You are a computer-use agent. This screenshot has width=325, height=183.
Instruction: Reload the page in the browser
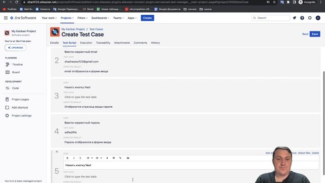17,2
